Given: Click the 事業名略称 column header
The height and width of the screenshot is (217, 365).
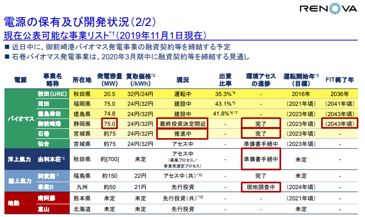Looking at the screenshot, I should 53,80.
